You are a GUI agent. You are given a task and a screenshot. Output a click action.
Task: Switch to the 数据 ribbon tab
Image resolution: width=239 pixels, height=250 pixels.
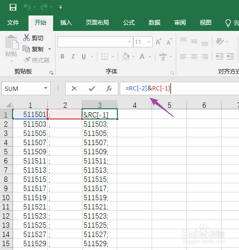click(x=155, y=23)
